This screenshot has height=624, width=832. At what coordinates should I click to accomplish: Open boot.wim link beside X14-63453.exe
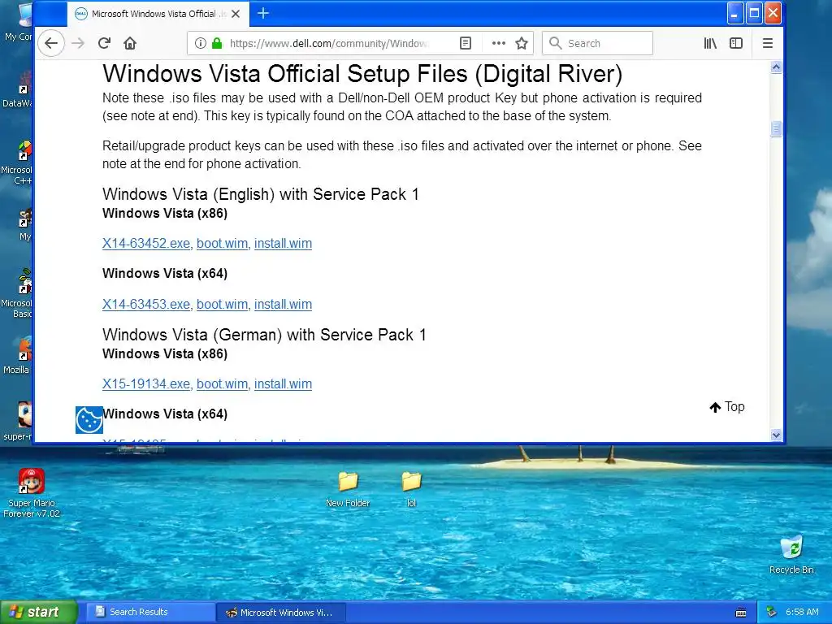[223, 305]
